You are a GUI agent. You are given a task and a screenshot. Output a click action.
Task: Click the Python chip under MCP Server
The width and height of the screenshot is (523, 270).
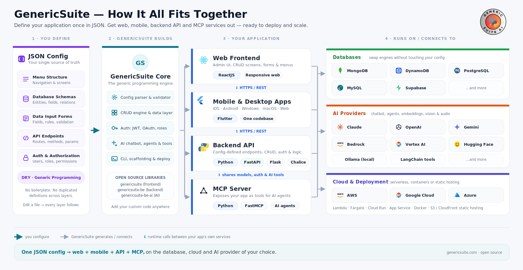point(226,206)
